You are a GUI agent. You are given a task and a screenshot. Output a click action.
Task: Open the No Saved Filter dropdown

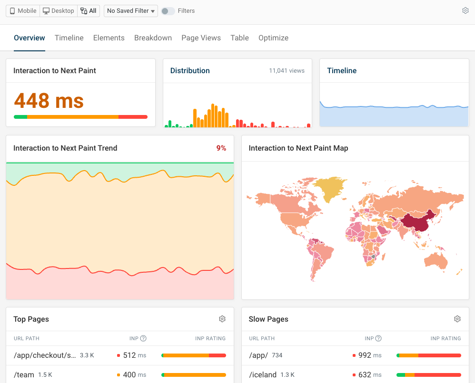pyautogui.click(x=130, y=10)
